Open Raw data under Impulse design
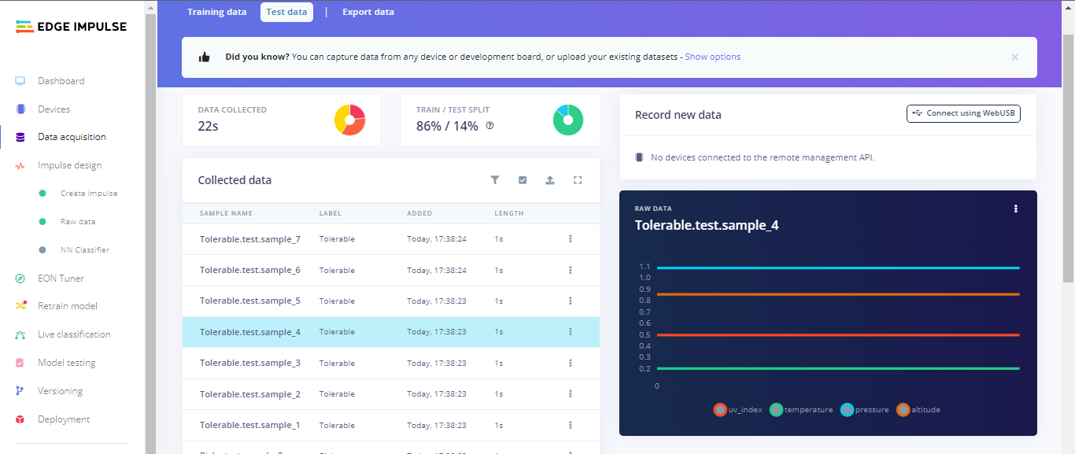 [x=78, y=222]
